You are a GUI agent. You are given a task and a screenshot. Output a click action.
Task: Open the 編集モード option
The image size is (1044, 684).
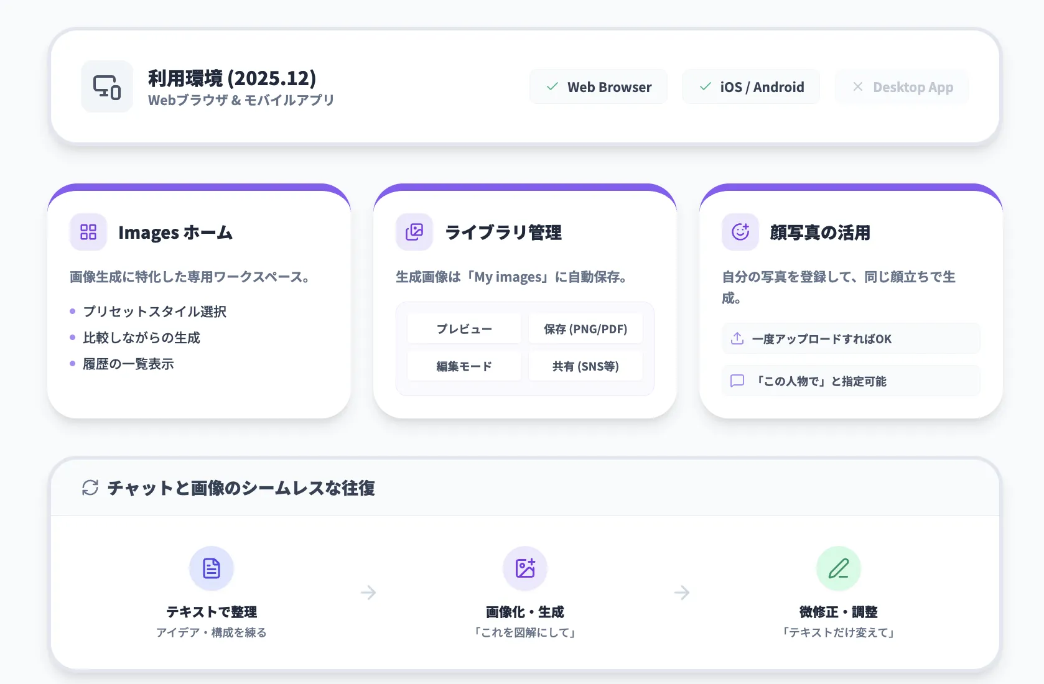464,366
